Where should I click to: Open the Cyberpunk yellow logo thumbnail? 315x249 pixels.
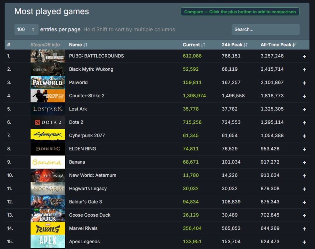pyautogui.click(x=48, y=136)
